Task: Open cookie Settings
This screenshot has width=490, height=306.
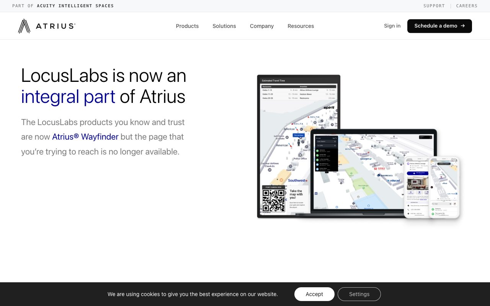Action: [x=359, y=294]
